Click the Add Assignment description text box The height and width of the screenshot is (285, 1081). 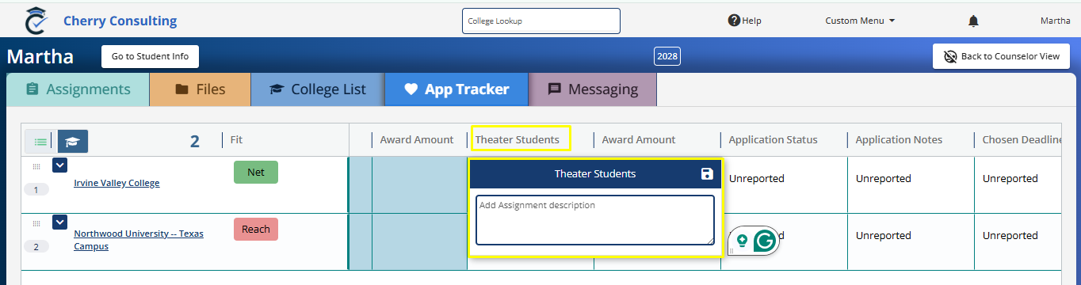tap(595, 220)
